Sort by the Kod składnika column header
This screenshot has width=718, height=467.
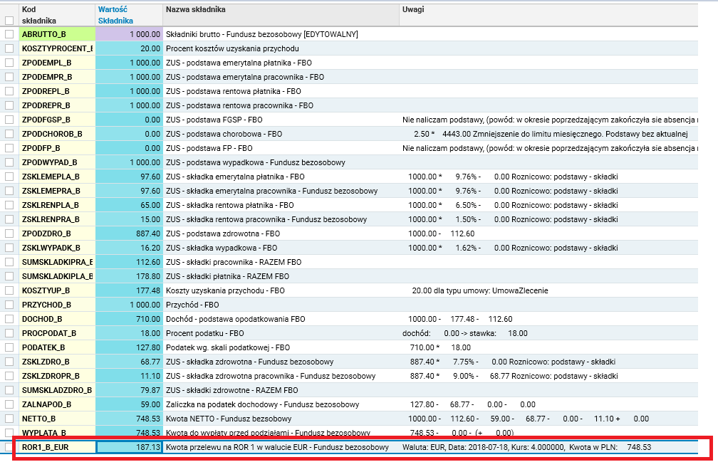tap(57, 15)
